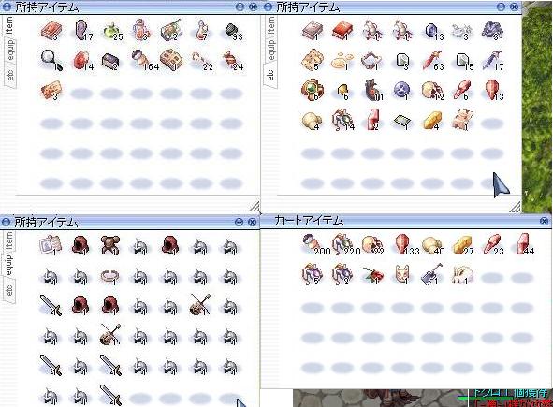Select the flat green sheet item
Screen dimensions: 553x407
402,122
